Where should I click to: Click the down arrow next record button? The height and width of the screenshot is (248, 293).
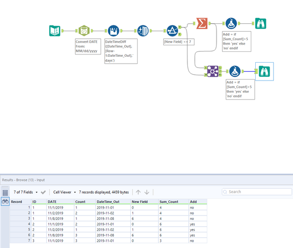tap(147, 192)
